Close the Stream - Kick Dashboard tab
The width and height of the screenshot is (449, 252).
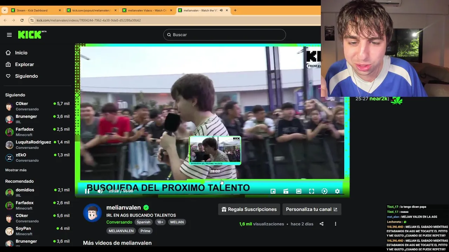click(60, 10)
